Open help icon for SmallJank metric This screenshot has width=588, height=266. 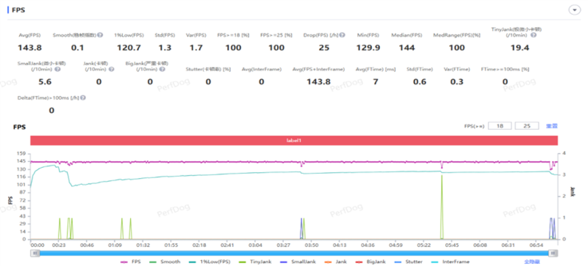click(x=58, y=69)
